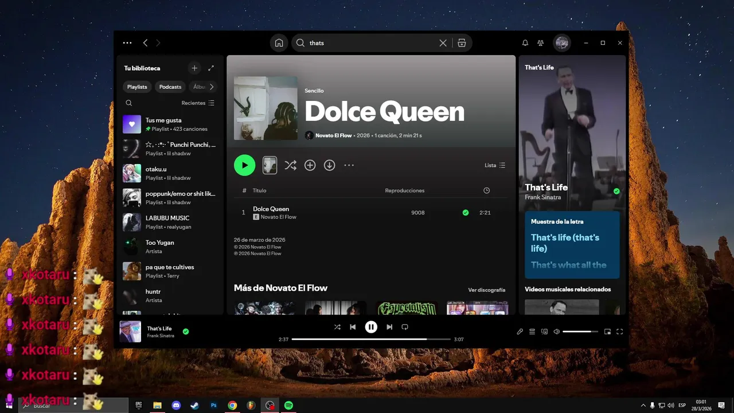
Task: Toggle saved checkmark on Dolce Queen track
Action: 466,213
